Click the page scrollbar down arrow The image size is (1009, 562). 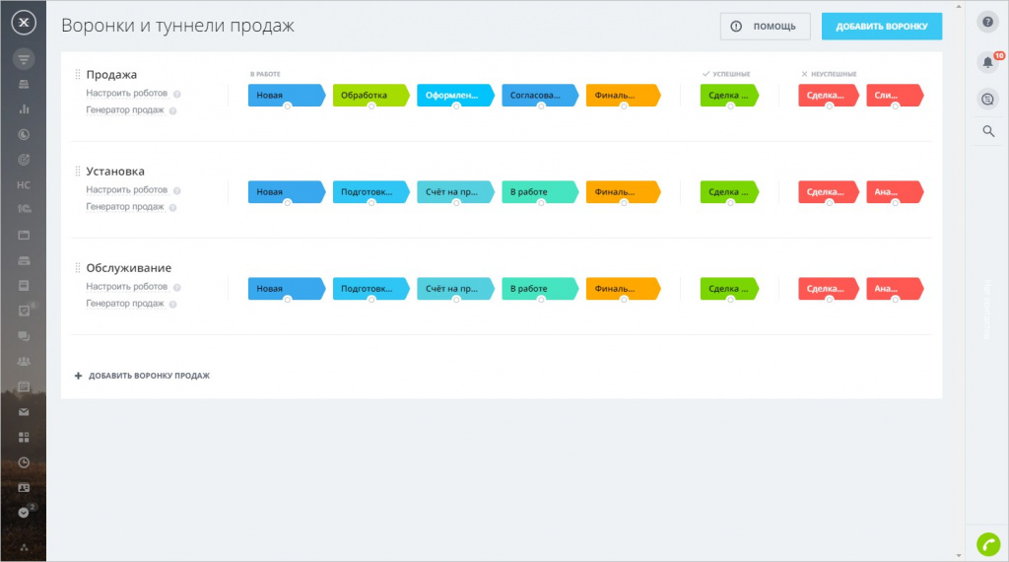[x=959, y=555]
